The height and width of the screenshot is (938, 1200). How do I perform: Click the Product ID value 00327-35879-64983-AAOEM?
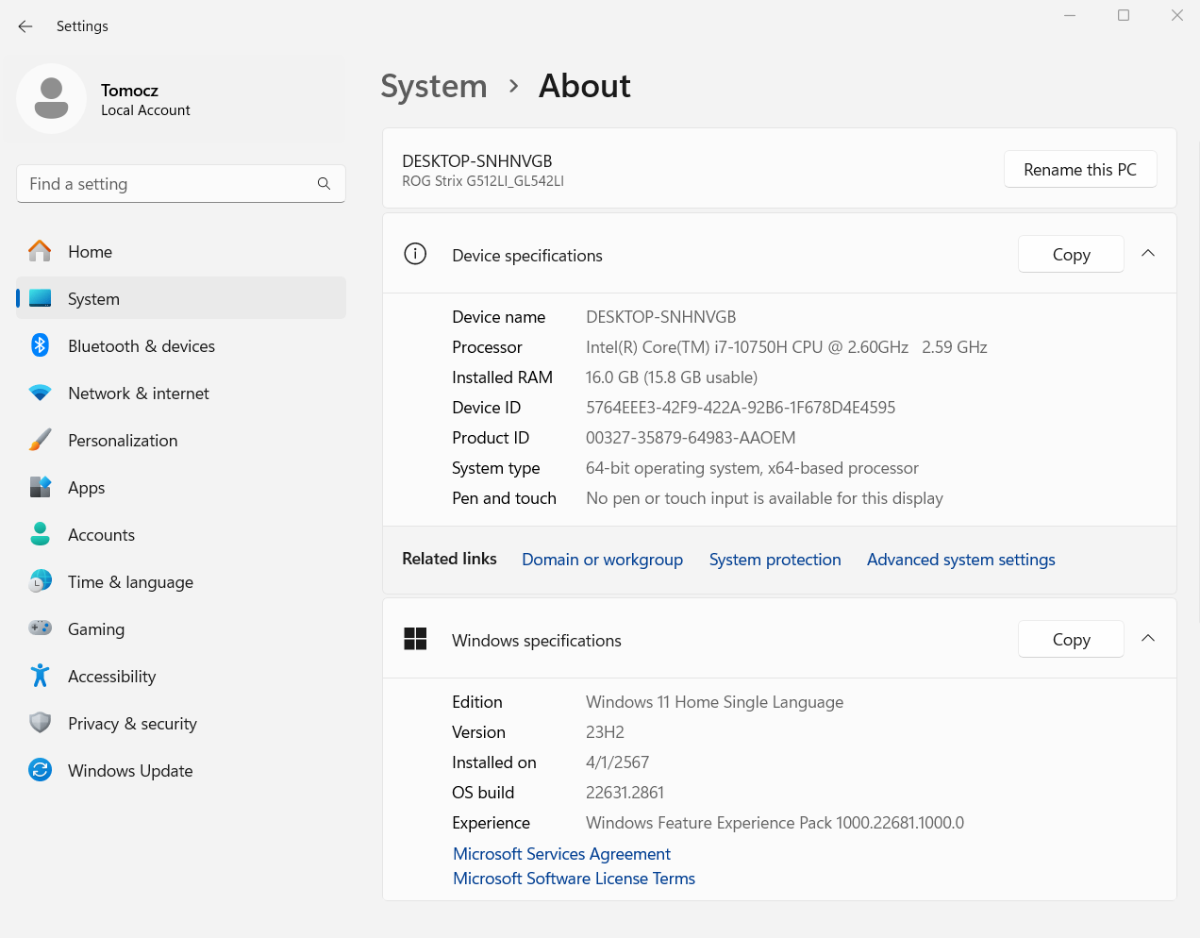[x=691, y=438]
